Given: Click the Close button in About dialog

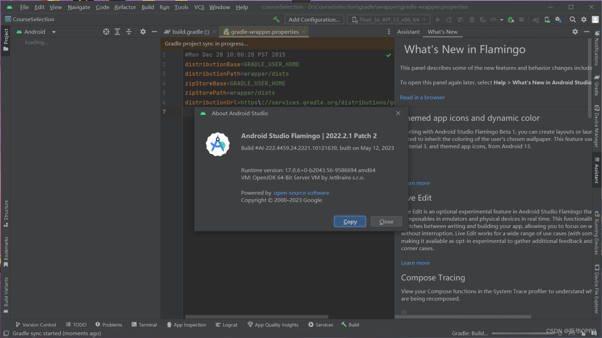Looking at the screenshot, I should (x=386, y=221).
